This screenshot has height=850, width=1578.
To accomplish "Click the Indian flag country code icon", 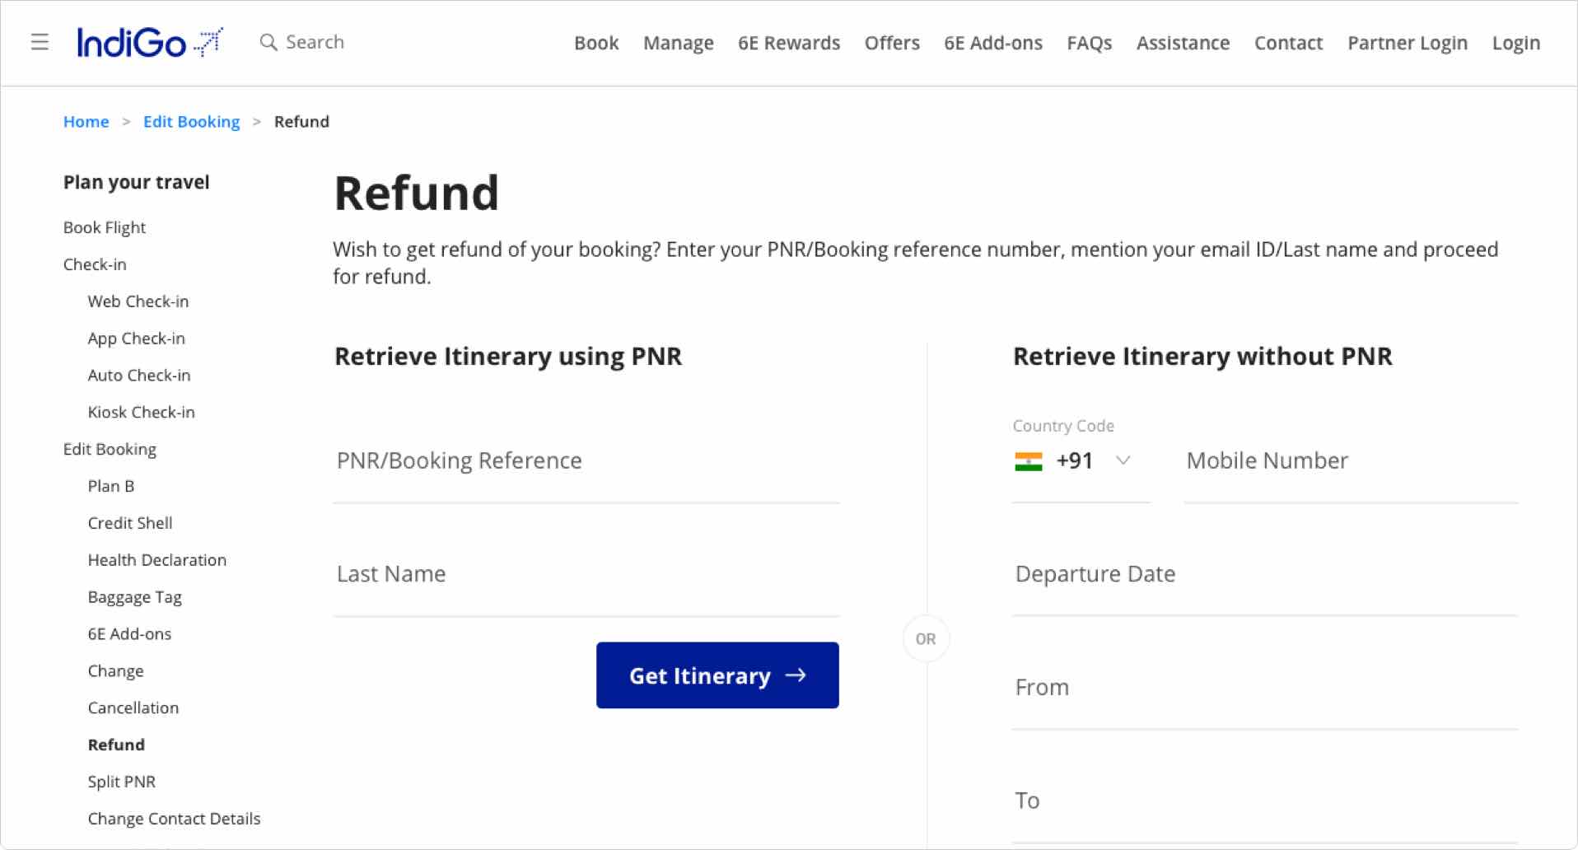I will pyautogui.click(x=1030, y=460).
